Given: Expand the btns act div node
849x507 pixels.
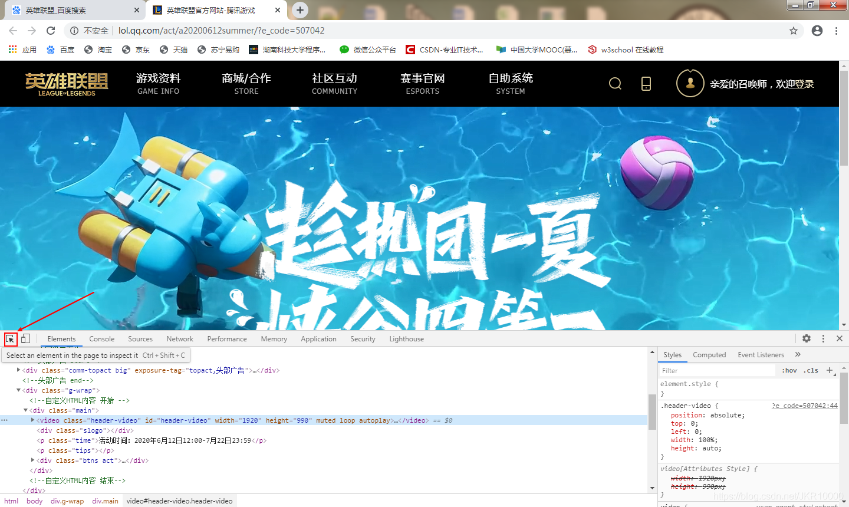Looking at the screenshot, I should (33, 460).
